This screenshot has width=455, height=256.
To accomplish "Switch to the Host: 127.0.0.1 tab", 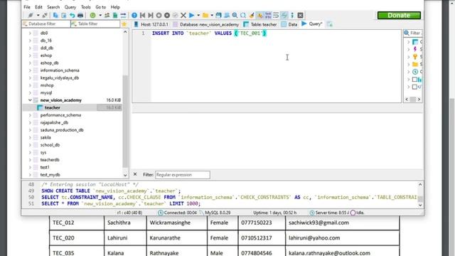I will 151,24.
